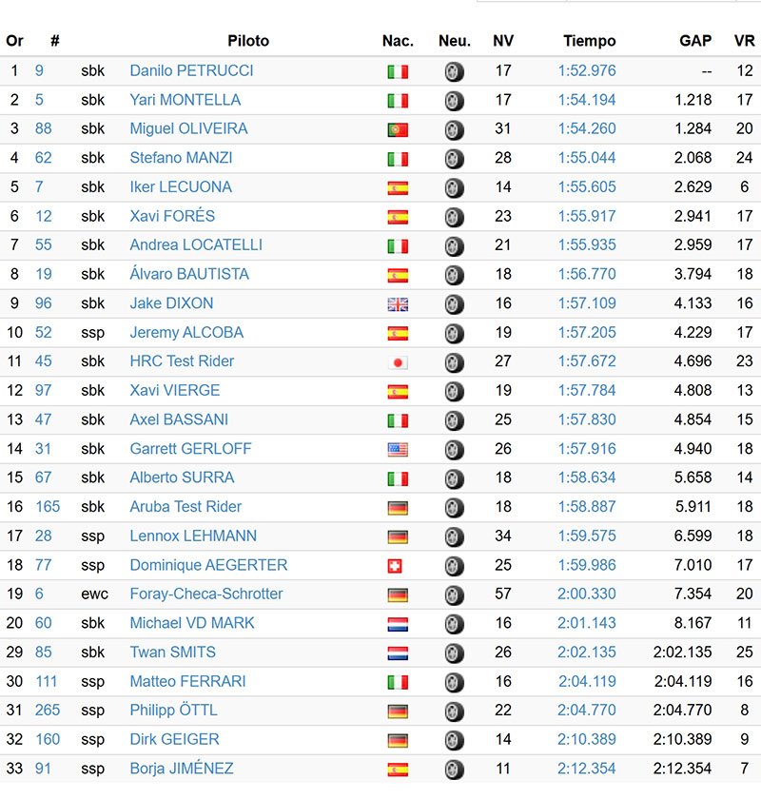Click lap time 2:00.330
Screen dimensions: 761x799
[587, 594]
